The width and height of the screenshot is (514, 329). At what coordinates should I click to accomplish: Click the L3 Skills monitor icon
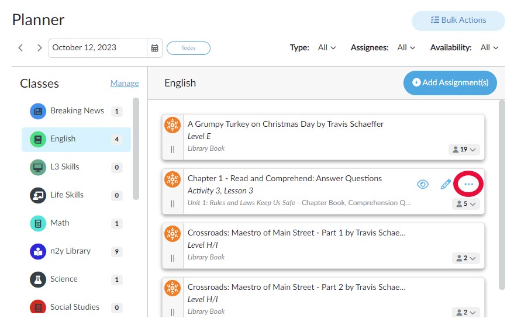38,167
